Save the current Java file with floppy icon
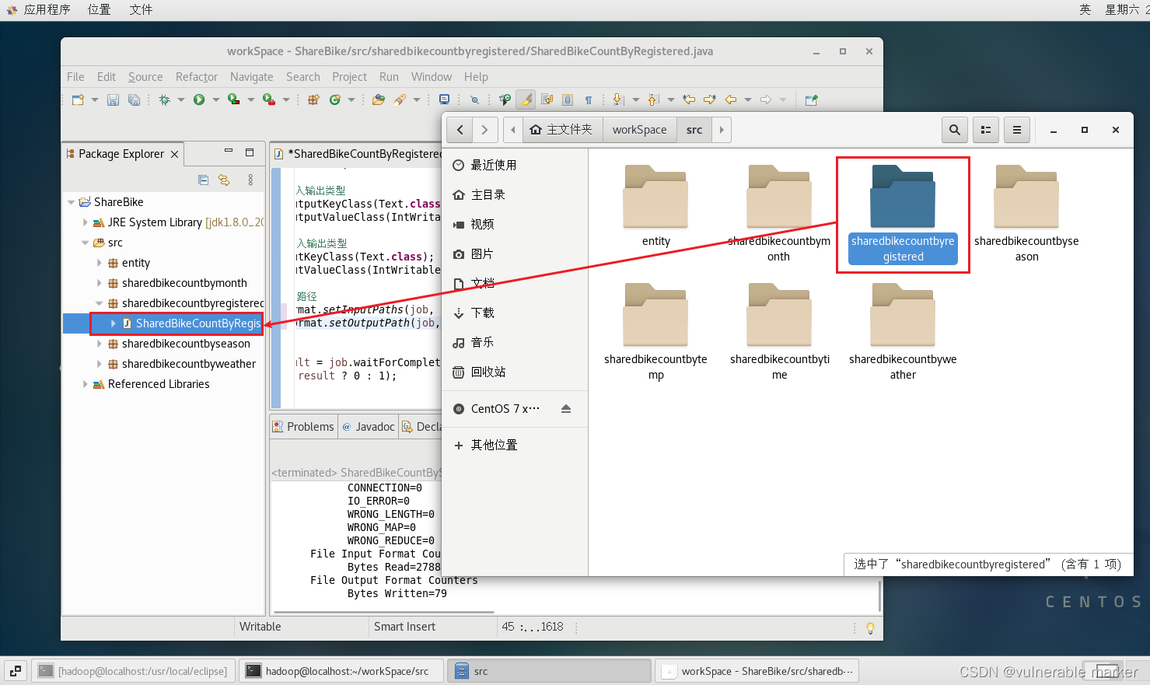Image resolution: width=1150 pixels, height=685 pixels. click(113, 100)
